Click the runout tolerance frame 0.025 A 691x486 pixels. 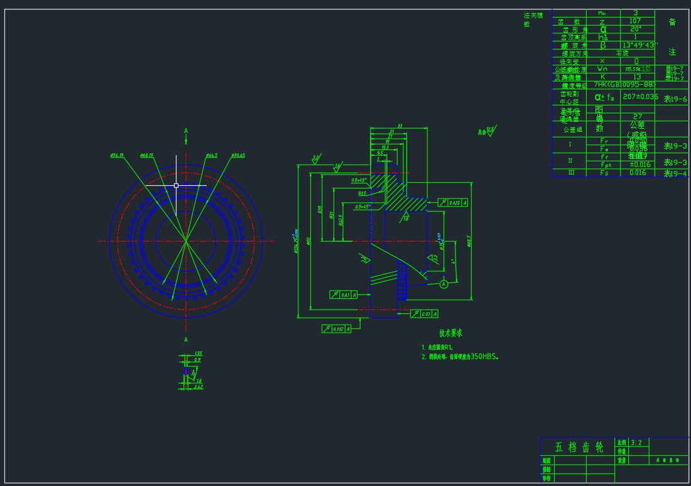[x=452, y=203]
